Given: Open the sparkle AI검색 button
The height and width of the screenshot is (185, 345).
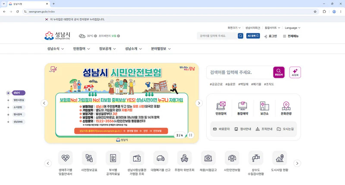Looking at the screenshot, I should click(x=295, y=72).
